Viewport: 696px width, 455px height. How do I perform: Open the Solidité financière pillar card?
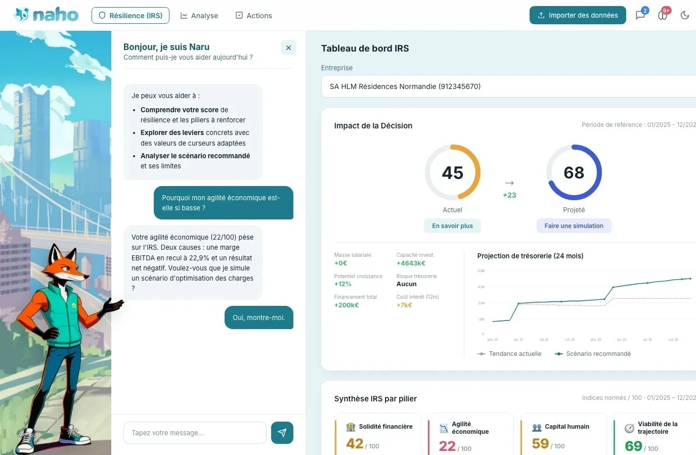pos(378,434)
